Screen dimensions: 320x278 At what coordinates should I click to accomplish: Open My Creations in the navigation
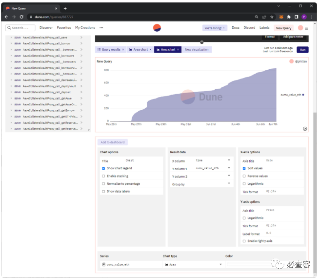point(85,27)
